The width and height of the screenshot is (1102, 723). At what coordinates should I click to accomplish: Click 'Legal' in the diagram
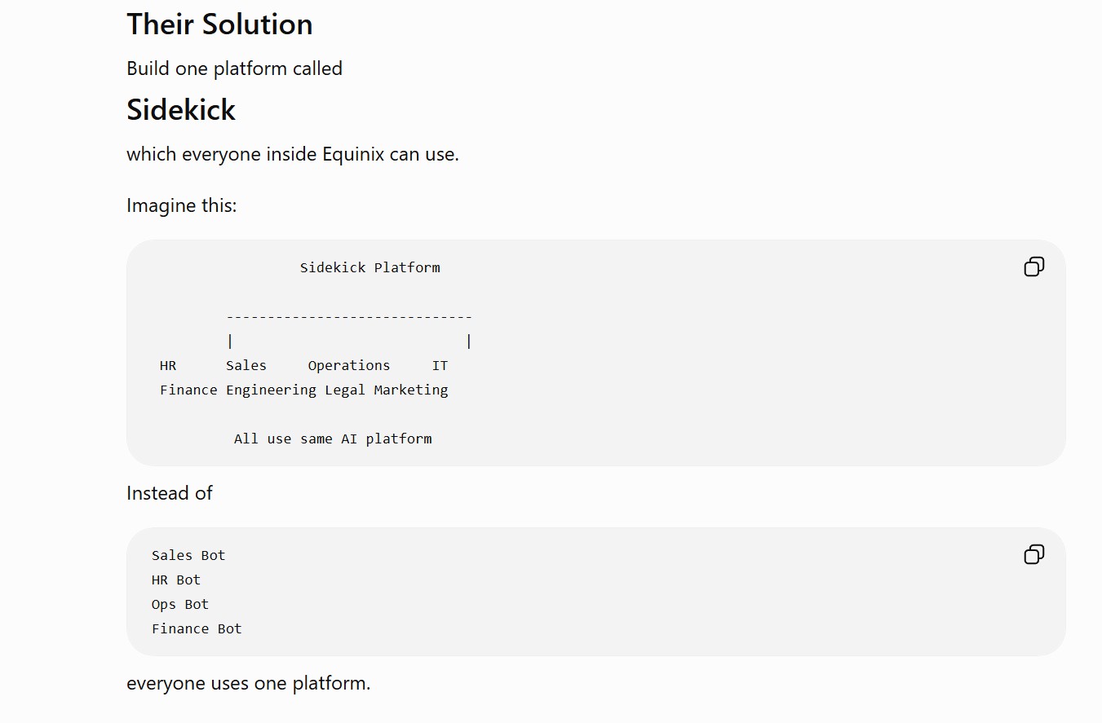click(345, 390)
